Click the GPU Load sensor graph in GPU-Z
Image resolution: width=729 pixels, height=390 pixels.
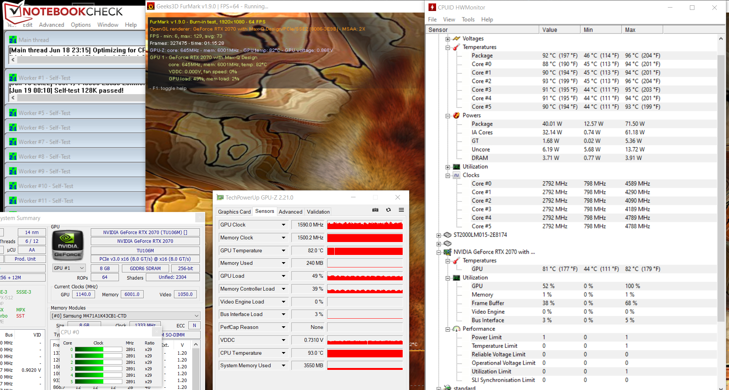point(365,276)
